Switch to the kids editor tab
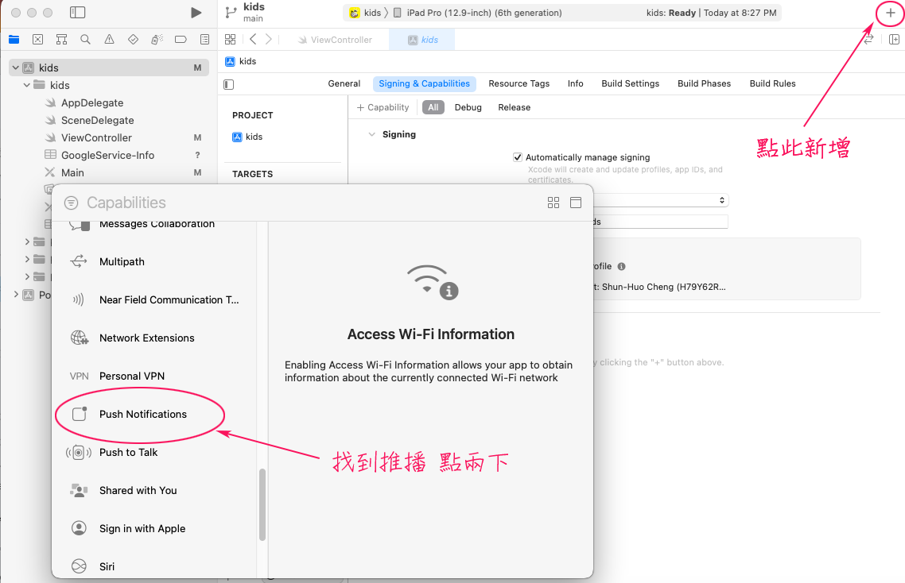The width and height of the screenshot is (905, 583). click(x=422, y=40)
